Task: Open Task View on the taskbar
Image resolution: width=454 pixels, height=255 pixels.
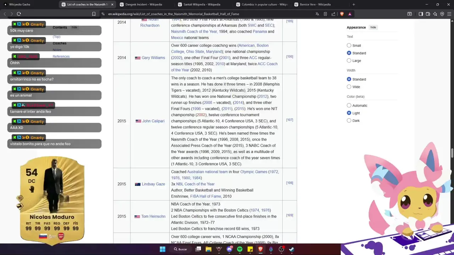Action: pos(198,249)
